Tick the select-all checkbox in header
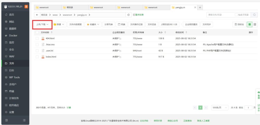The image size is (260, 125). click(37, 32)
